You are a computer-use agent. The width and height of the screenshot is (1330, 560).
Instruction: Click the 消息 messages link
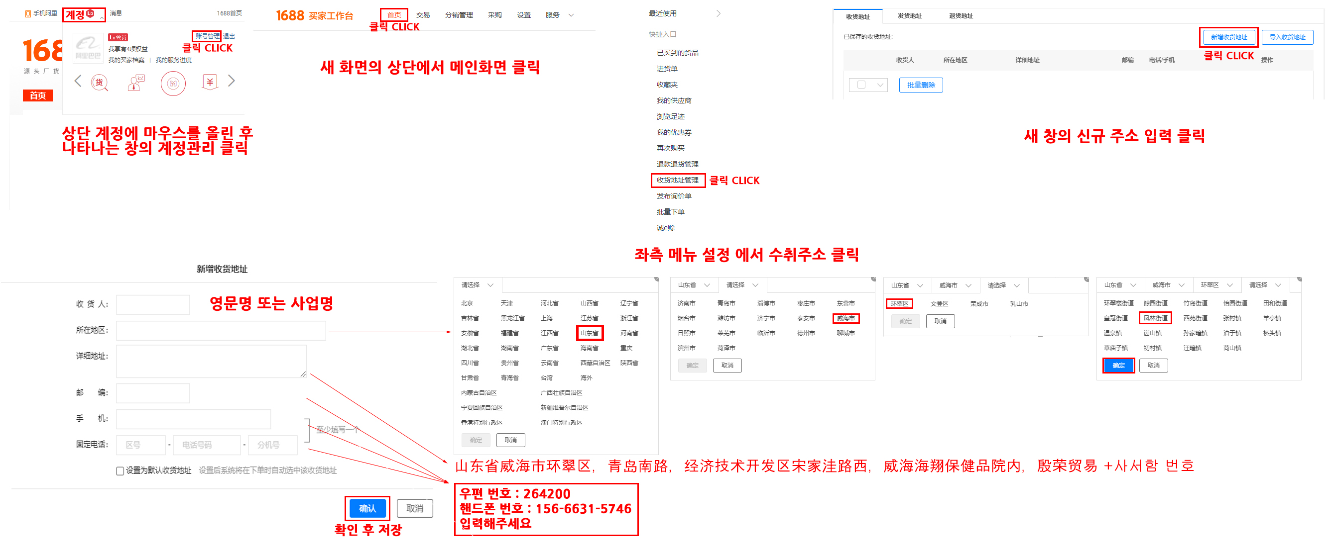tap(116, 13)
